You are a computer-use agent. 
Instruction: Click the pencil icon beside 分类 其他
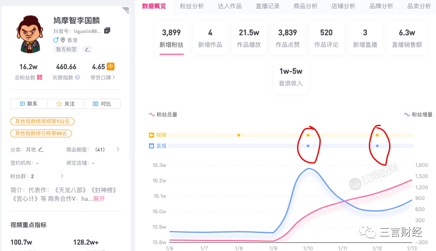tap(40, 149)
